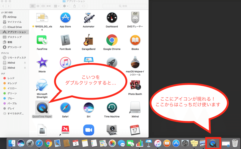Select the オレンジ orange tag
The image size is (241, 149).
point(14,83)
